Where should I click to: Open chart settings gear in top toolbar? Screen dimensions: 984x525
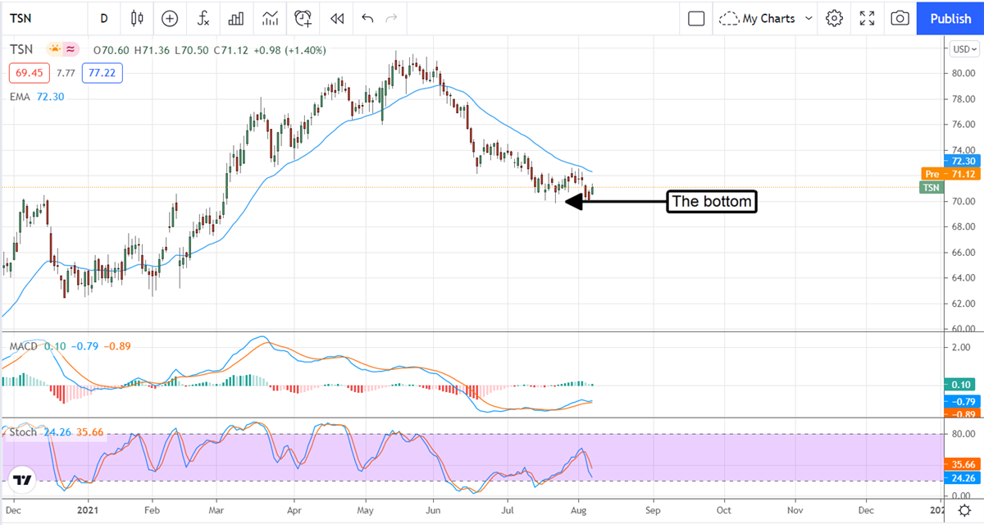tap(834, 18)
